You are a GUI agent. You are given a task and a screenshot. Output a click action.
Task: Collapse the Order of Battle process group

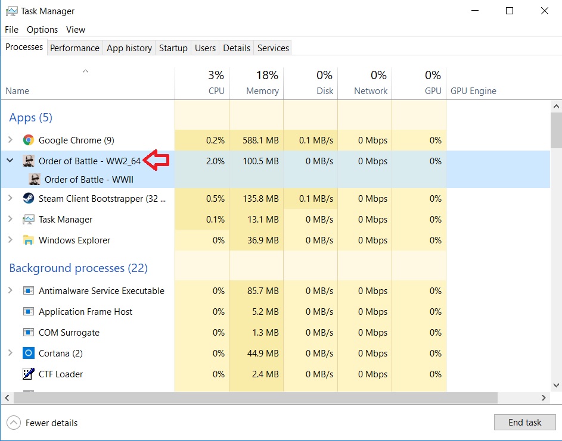(10, 161)
